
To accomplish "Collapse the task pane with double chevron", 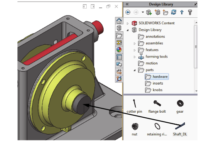I will click(127, 4).
